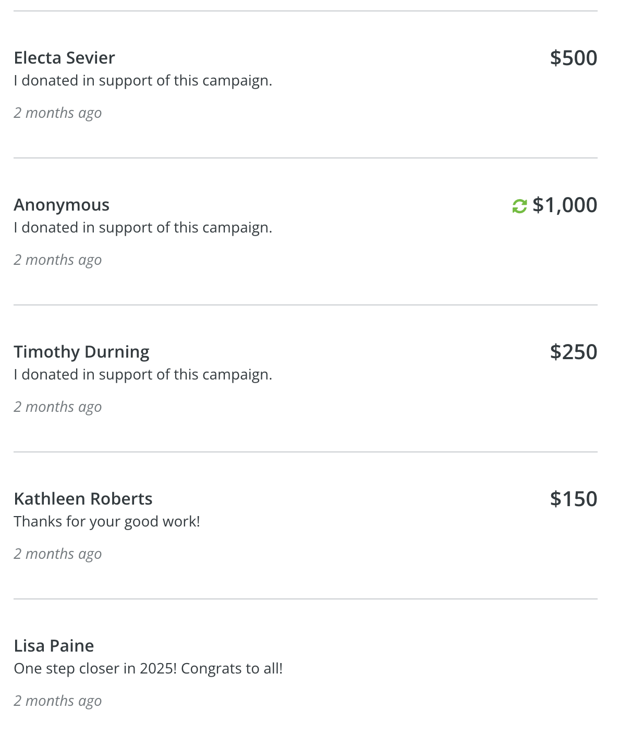Click the $250 donation amount
631x735 pixels.
click(x=573, y=352)
